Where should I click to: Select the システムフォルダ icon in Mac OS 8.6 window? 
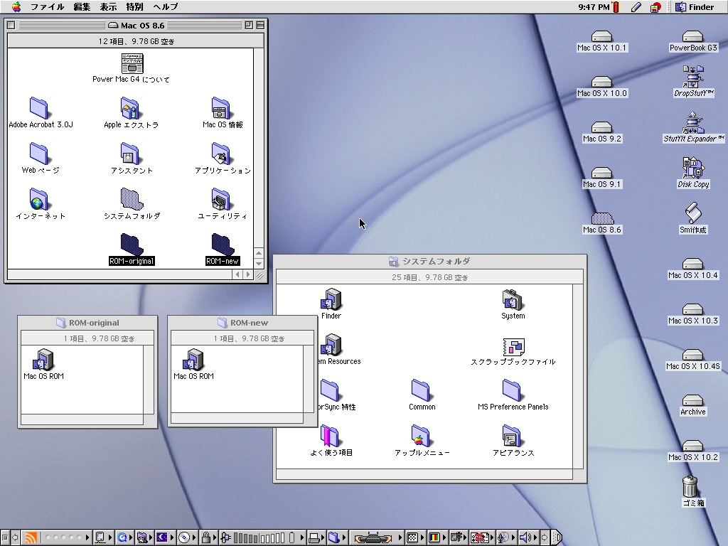pos(132,199)
